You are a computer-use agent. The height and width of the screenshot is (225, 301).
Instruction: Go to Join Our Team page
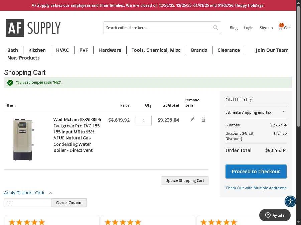point(272,50)
